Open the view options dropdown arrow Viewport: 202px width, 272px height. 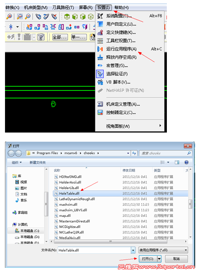pos(168,162)
